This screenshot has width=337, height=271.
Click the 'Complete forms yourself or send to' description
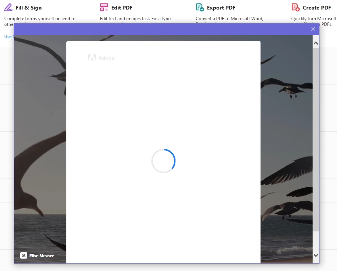click(x=40, y=19)
